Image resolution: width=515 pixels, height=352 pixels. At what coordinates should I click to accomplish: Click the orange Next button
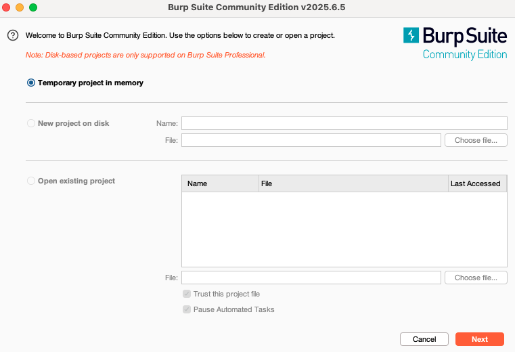(x=480, y=339)
